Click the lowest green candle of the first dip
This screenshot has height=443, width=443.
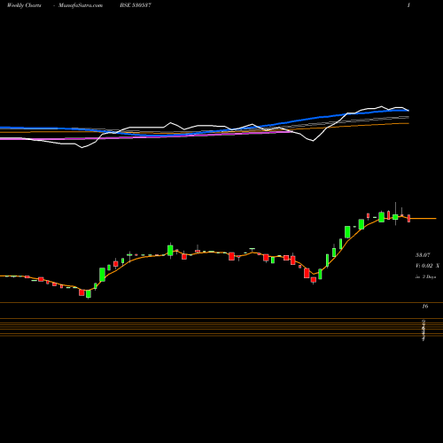click(89, 294)
